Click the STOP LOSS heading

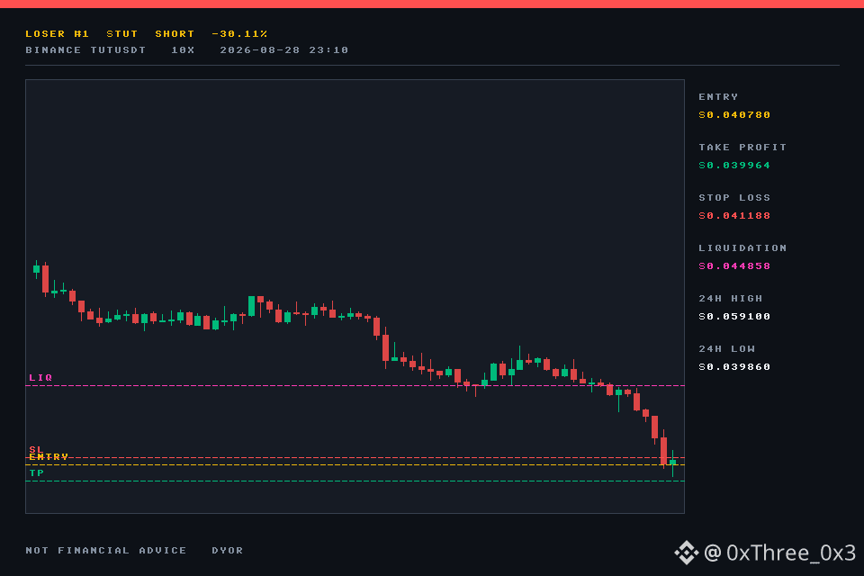point(734,198)
